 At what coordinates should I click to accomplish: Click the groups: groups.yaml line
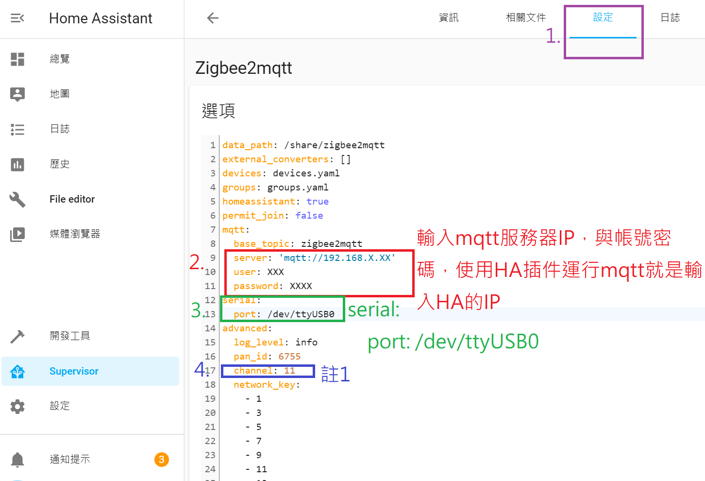tap(275, 188)
